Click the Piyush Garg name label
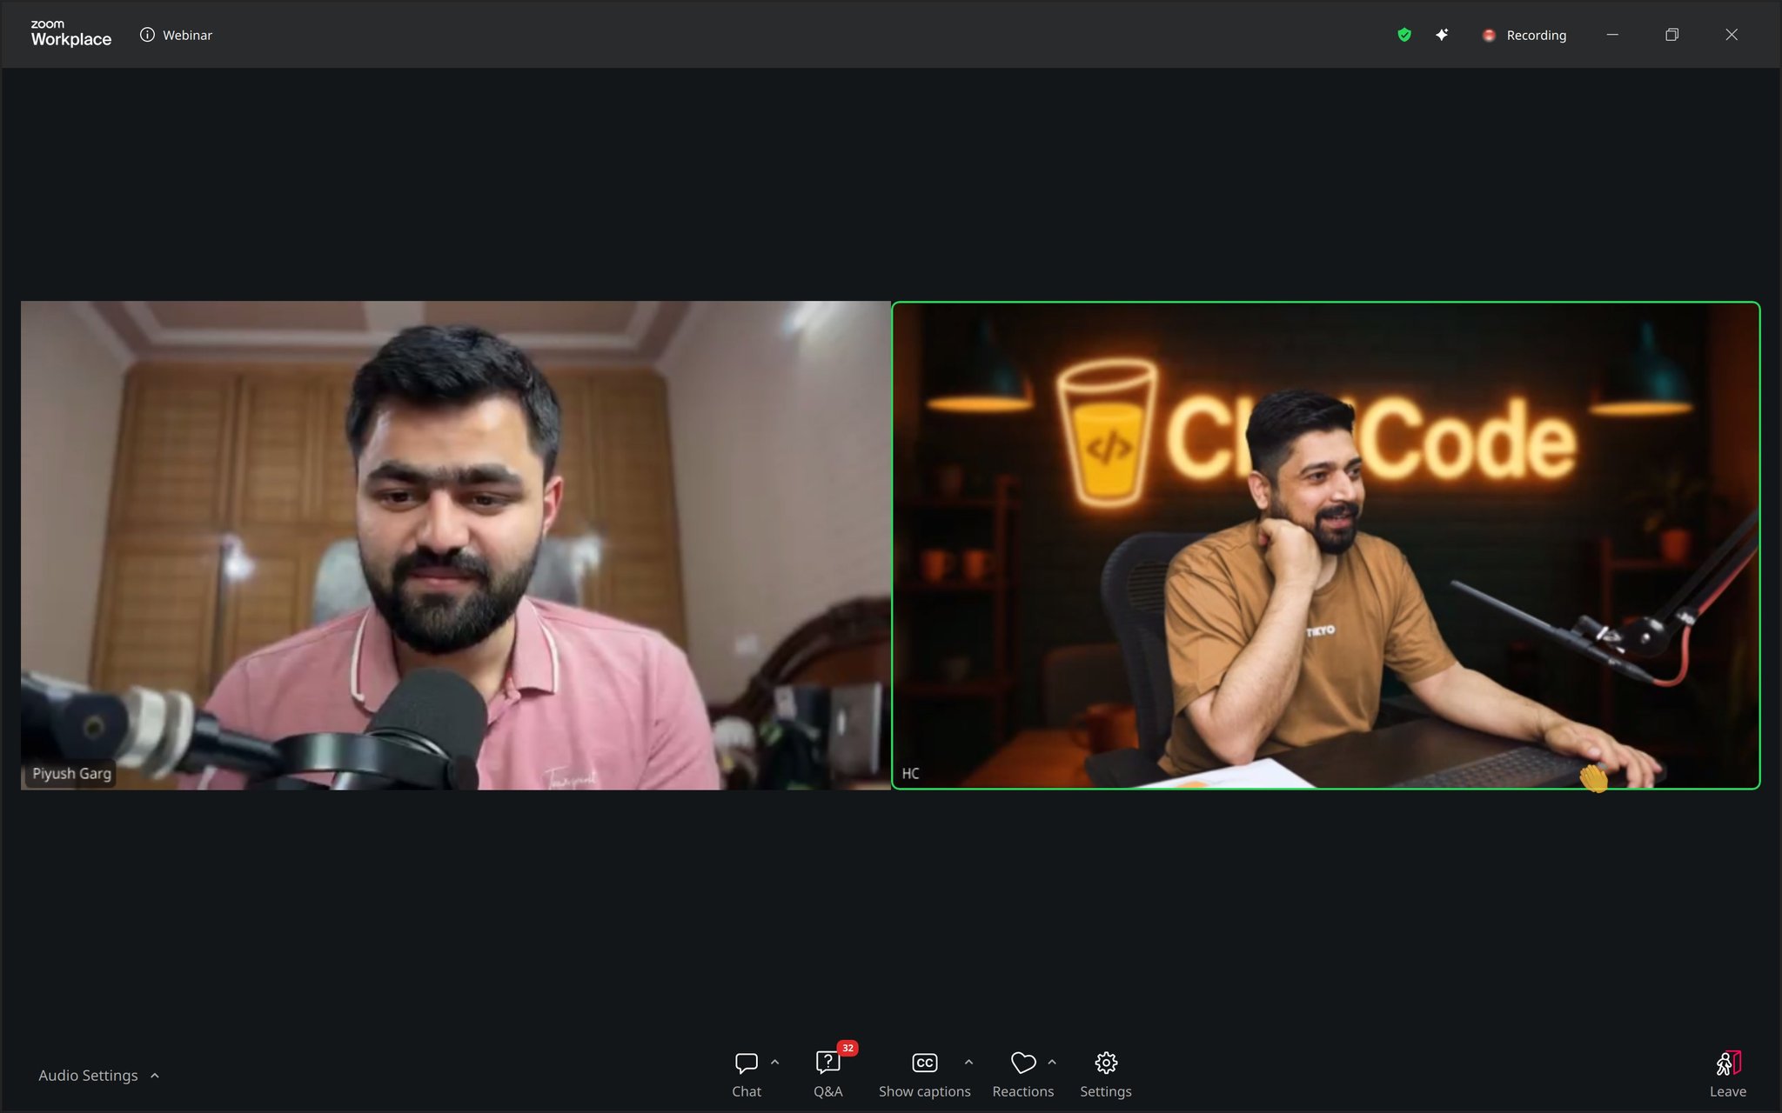Image resolution: width=1782 pixels, height=1113 pixels. [x=71, y=773]
